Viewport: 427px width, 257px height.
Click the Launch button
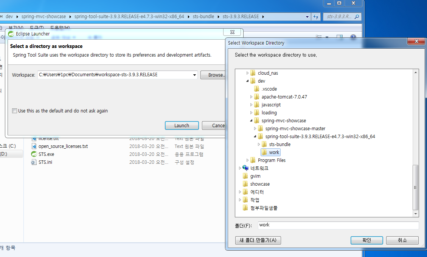point(182,126)
